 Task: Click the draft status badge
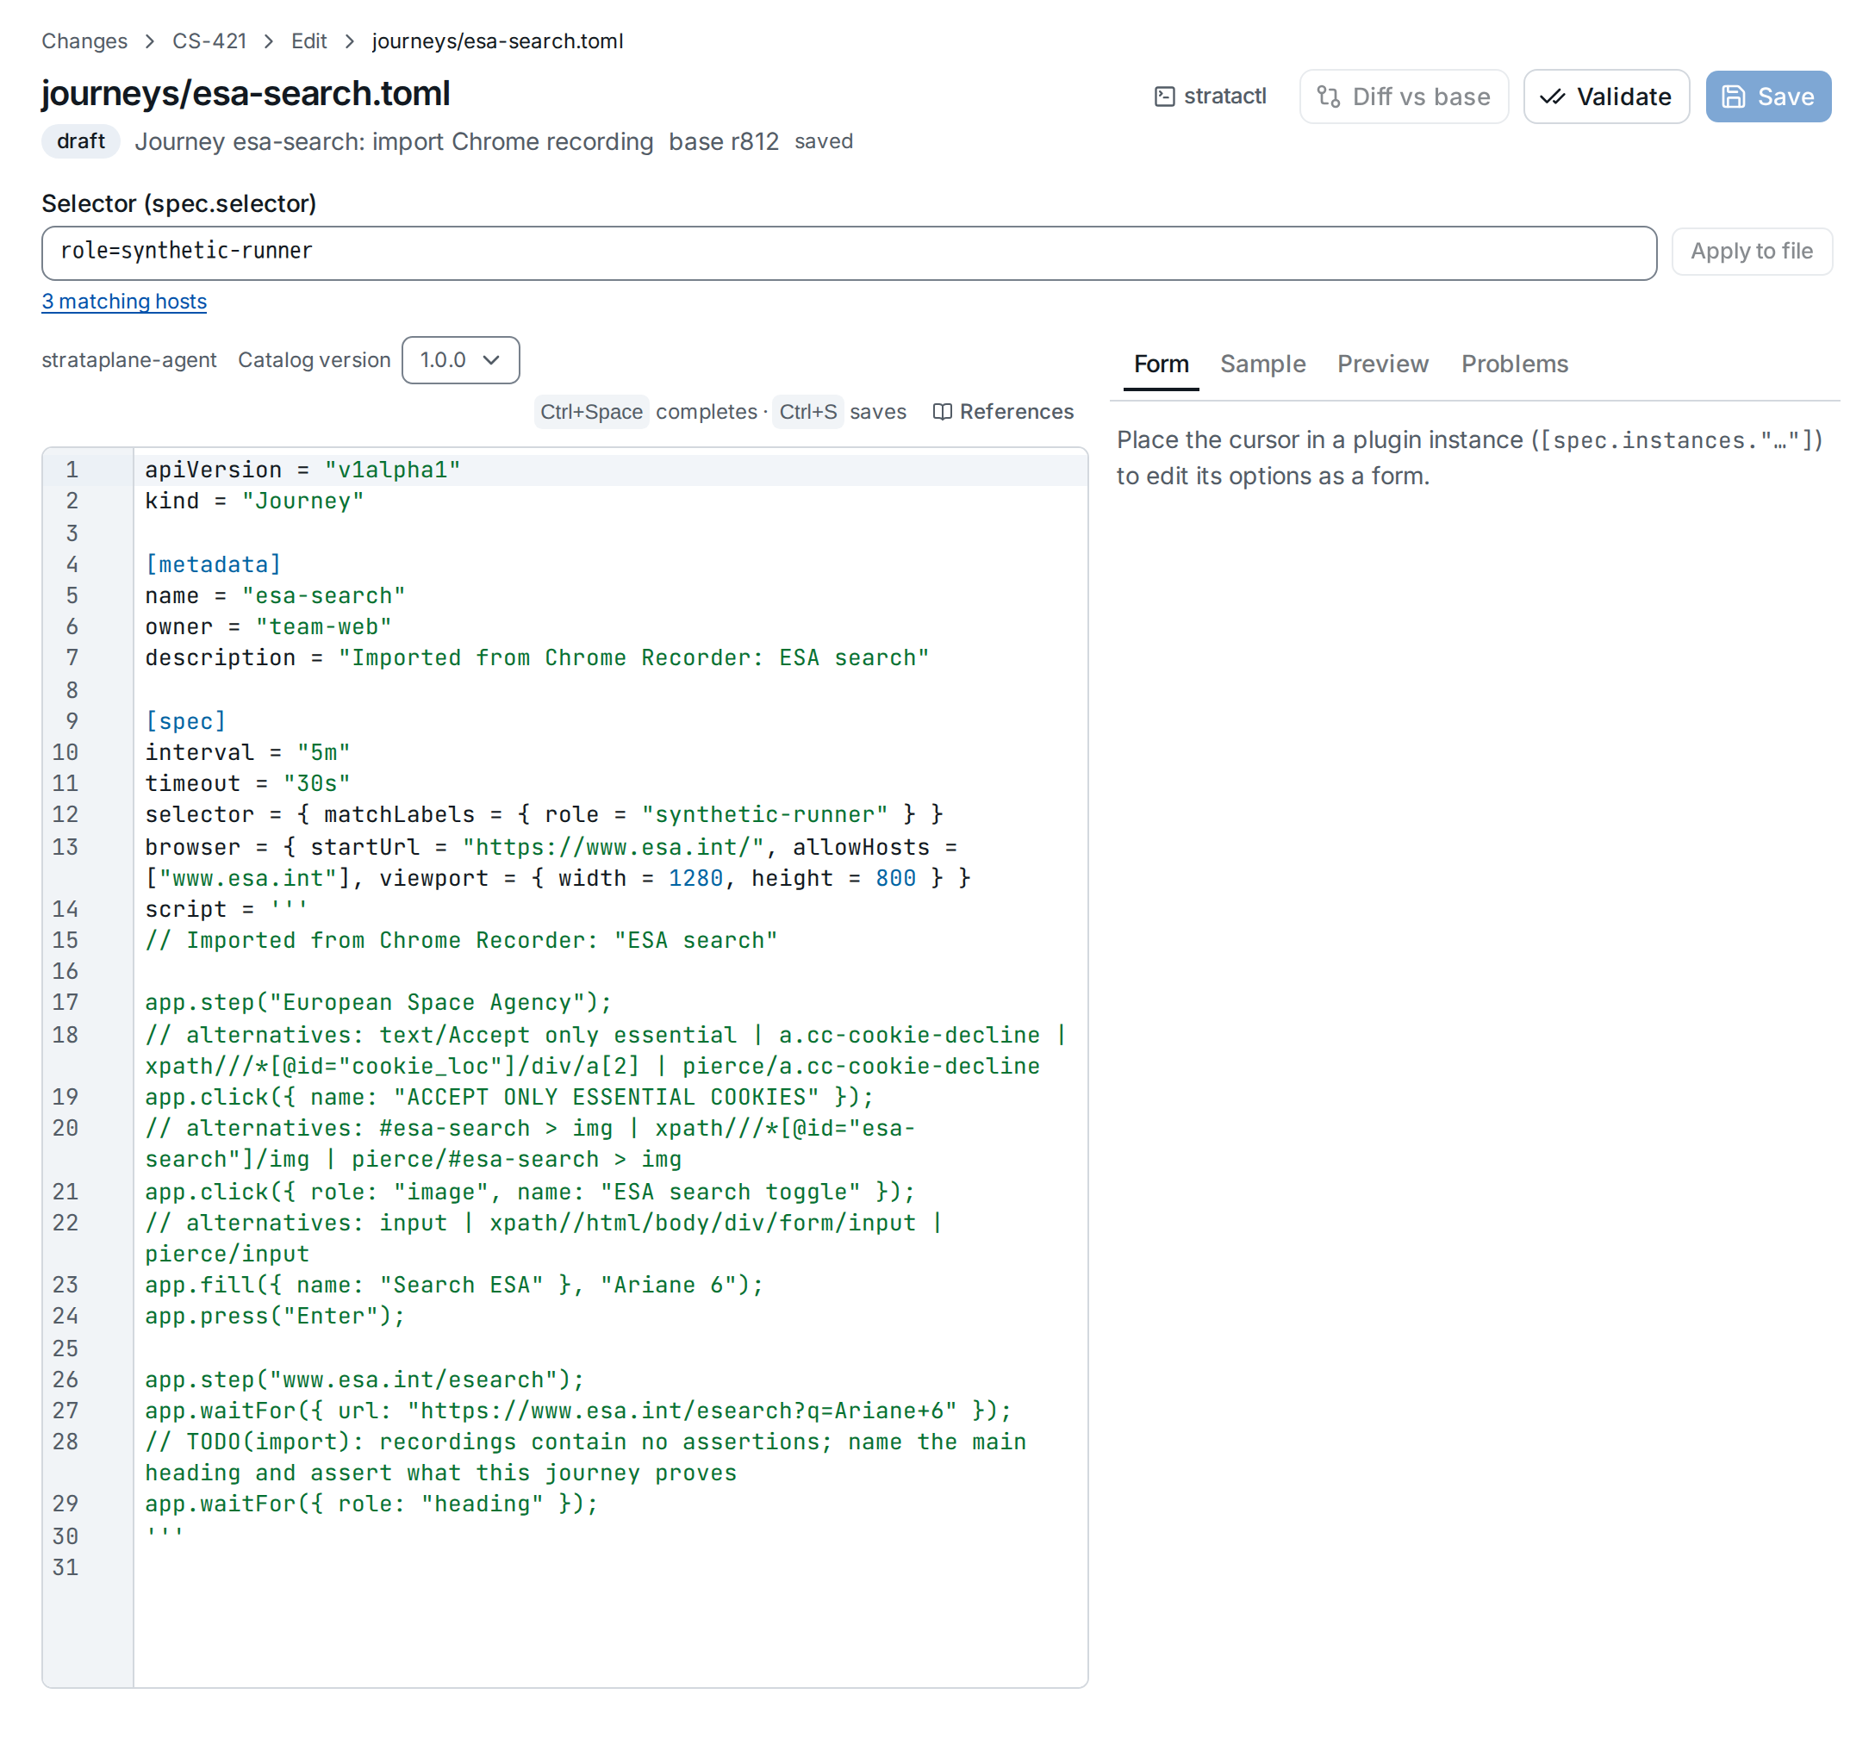(x=81, y=141)
